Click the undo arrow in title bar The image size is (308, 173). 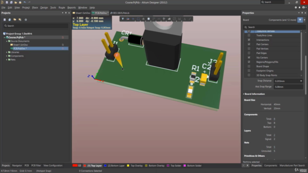click(x=25, y=2)
